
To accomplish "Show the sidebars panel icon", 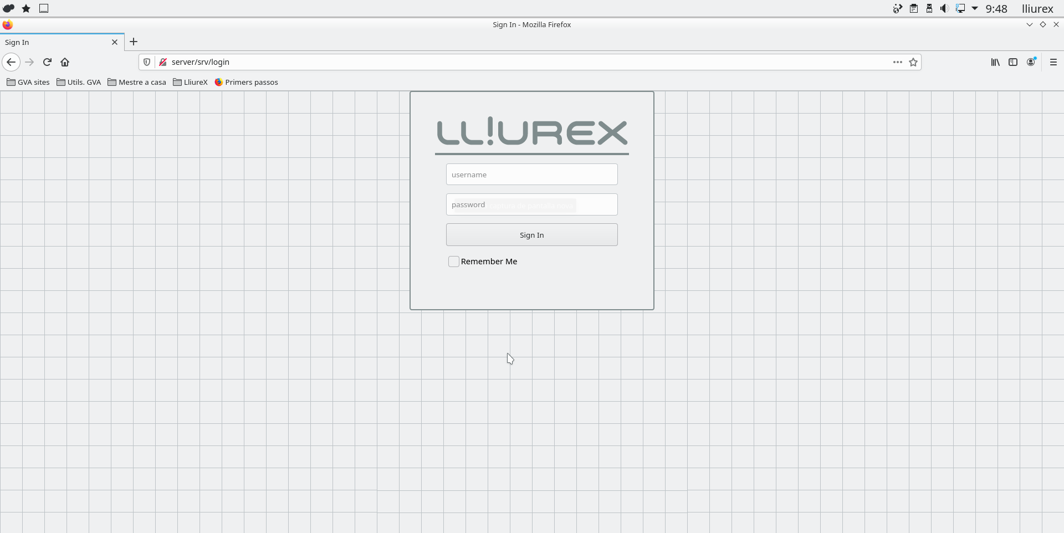I will (x=1013, y=62).
